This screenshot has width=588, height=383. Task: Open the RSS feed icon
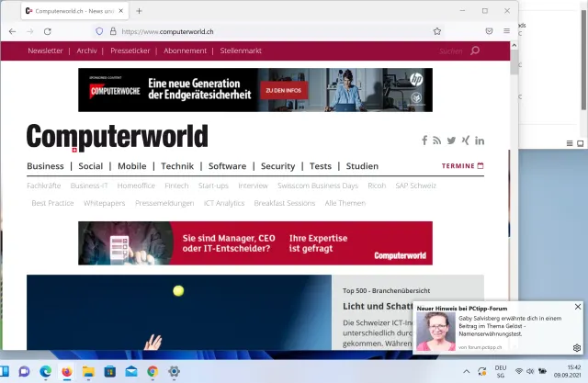point(437,141)
